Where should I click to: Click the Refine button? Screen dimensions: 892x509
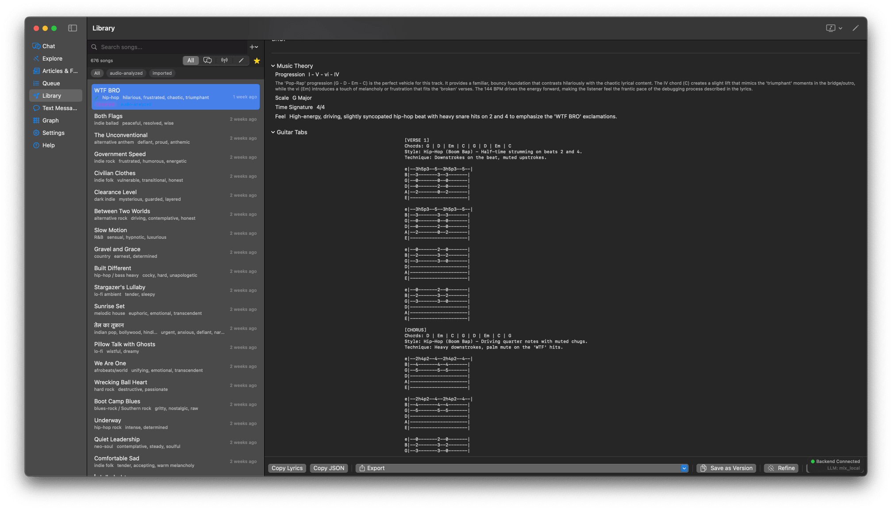tap(781, 468)
